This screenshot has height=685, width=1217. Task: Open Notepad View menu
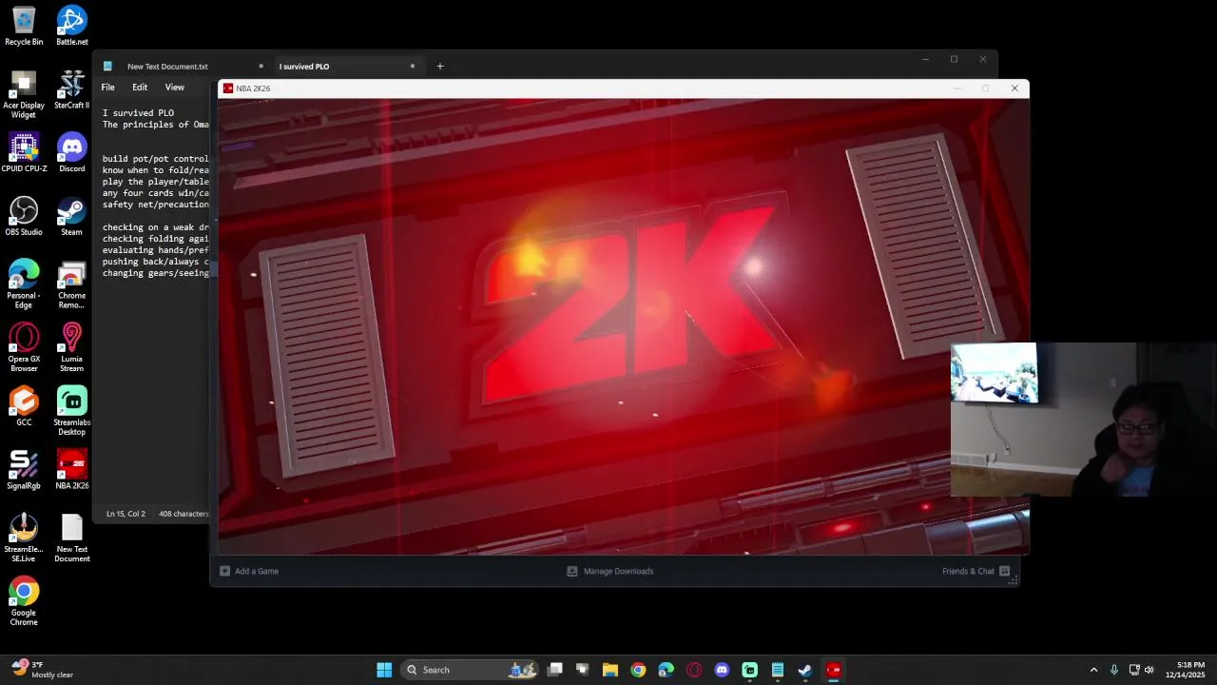(175, 88)
